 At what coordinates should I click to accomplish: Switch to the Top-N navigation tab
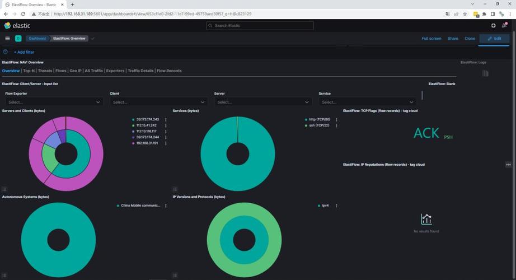(29, 71)
